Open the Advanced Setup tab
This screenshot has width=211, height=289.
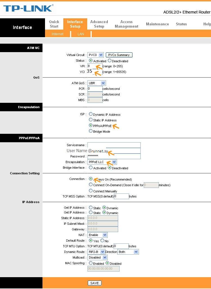point(99,24)
